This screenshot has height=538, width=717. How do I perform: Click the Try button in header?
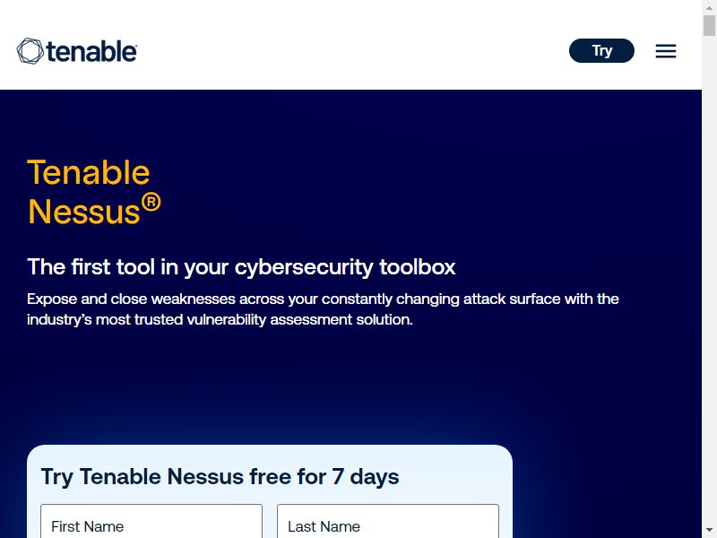tap(601, 50)
